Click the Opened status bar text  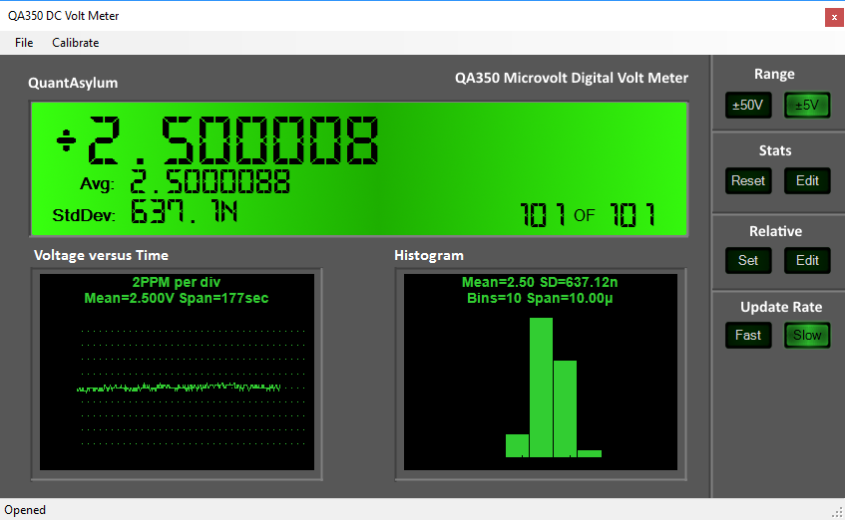[26, 510]
